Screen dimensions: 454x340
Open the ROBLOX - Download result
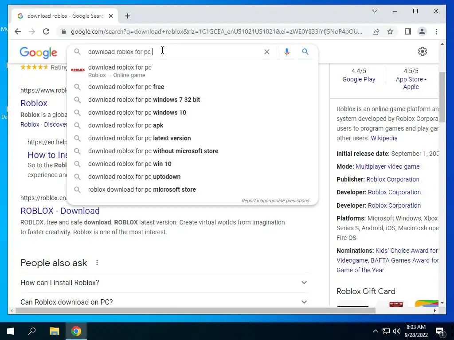pyautogui.click(x=60, y=211)
